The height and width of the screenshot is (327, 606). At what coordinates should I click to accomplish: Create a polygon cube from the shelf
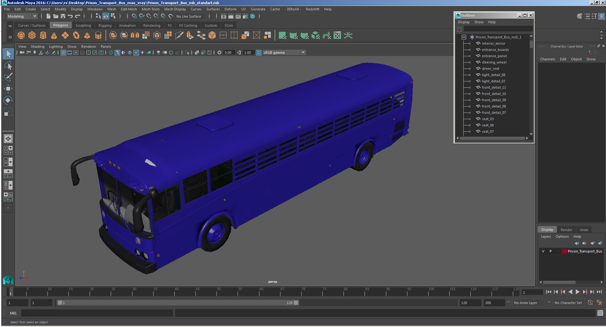[32, 36]
